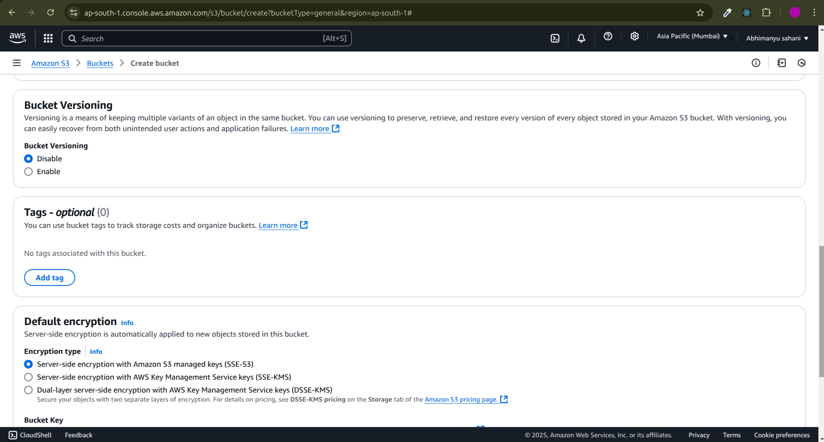
Task: Focus the AWS Search input field
Action: [x=207, y=38]
